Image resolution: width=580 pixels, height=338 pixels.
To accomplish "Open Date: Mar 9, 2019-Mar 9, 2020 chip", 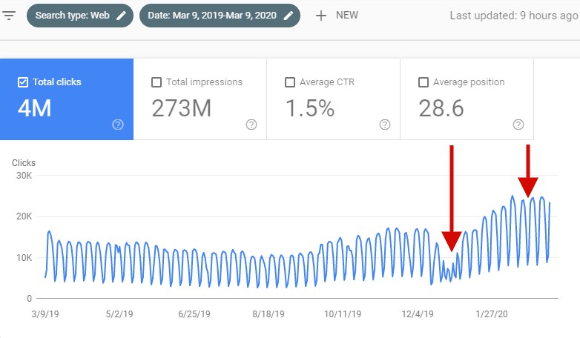I will (220, 16).
